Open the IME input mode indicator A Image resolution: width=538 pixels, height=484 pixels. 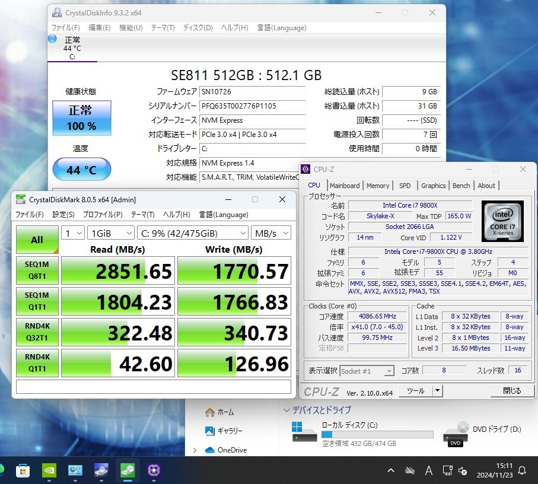pyautogui.click(x=428, y=470)
